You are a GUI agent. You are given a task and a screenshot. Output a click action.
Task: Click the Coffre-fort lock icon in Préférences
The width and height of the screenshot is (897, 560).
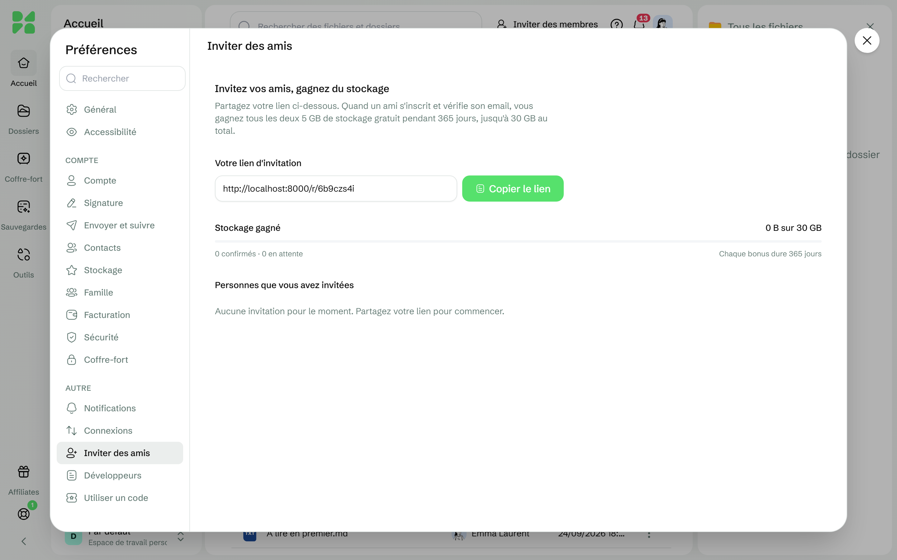[x=72, y=360]
